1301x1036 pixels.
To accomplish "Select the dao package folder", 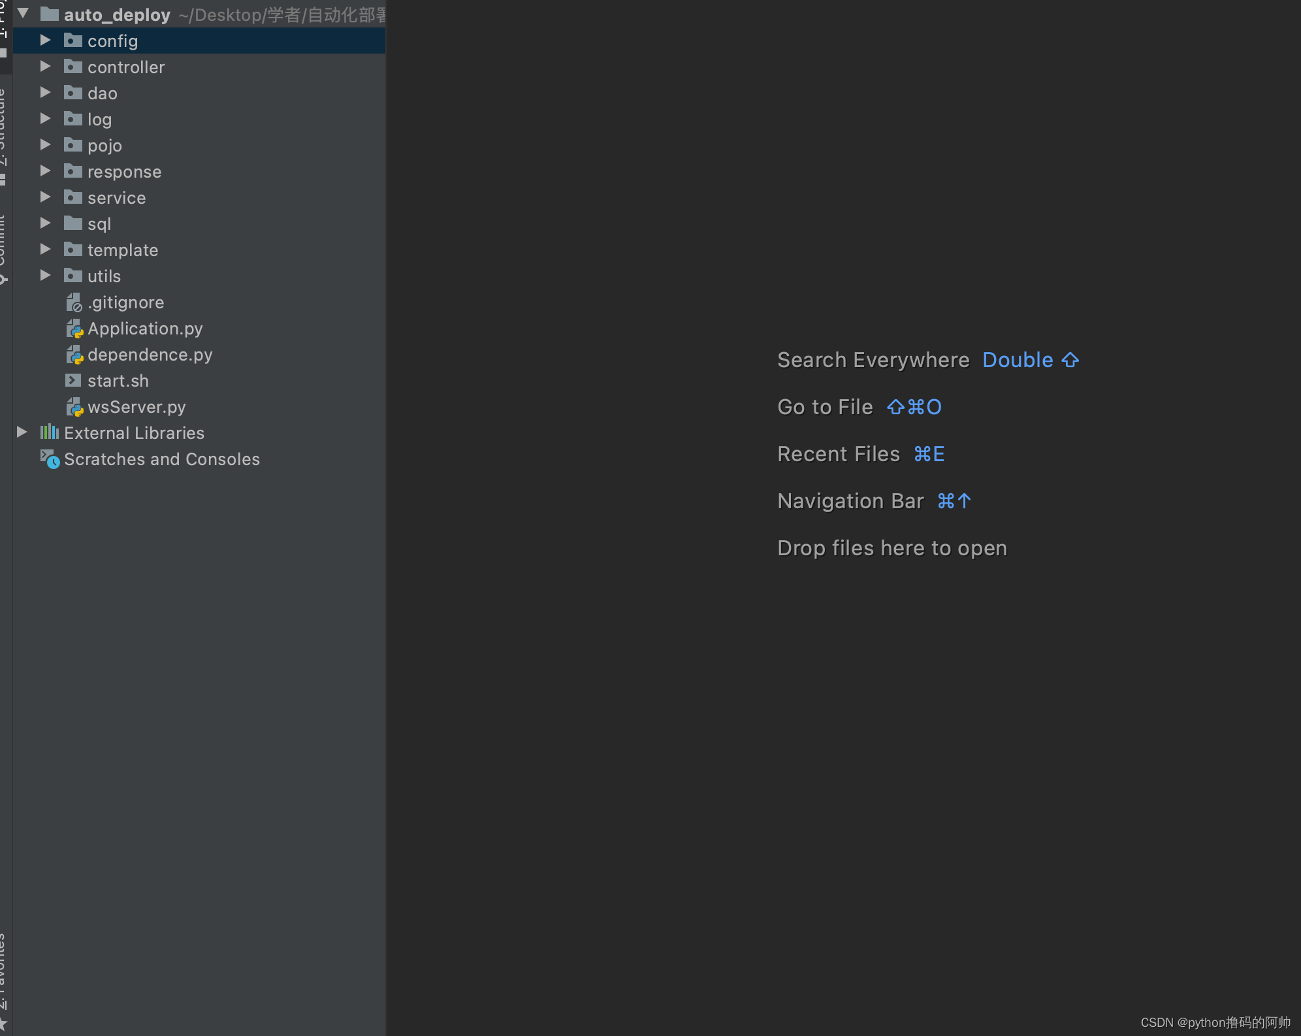I will 103,93.
